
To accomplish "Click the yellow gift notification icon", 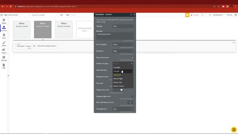I will [187, 15].
